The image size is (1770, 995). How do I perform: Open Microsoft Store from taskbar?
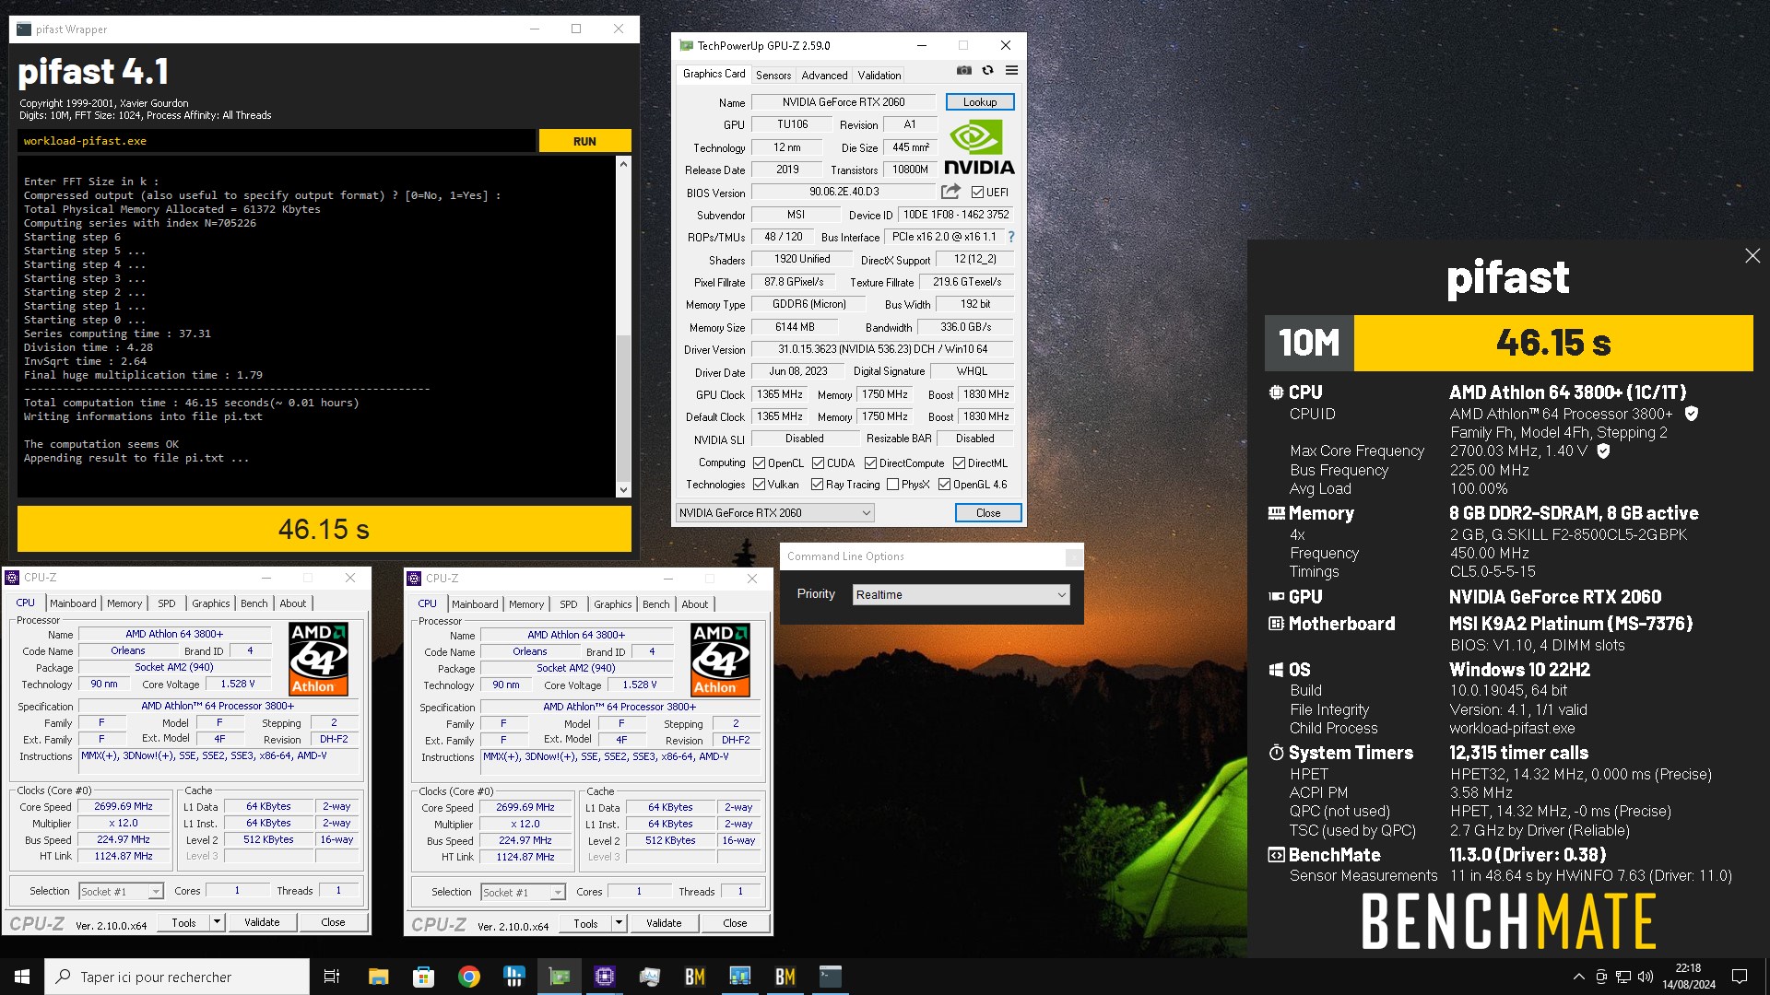423,977
